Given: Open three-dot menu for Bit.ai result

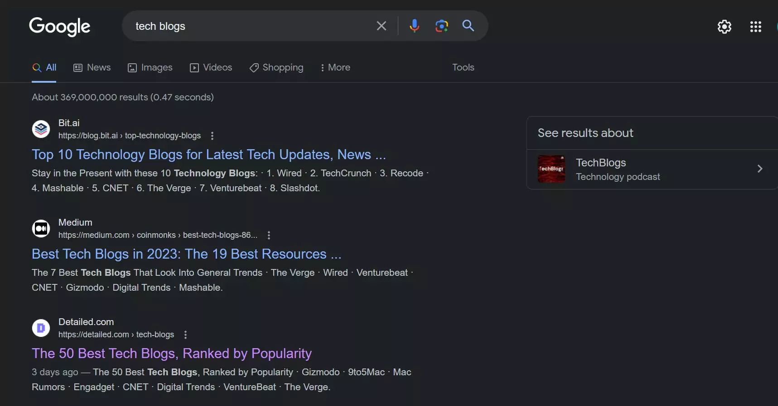Looking at the screenshot, I should pyautogui.click(x=212, y=136).
